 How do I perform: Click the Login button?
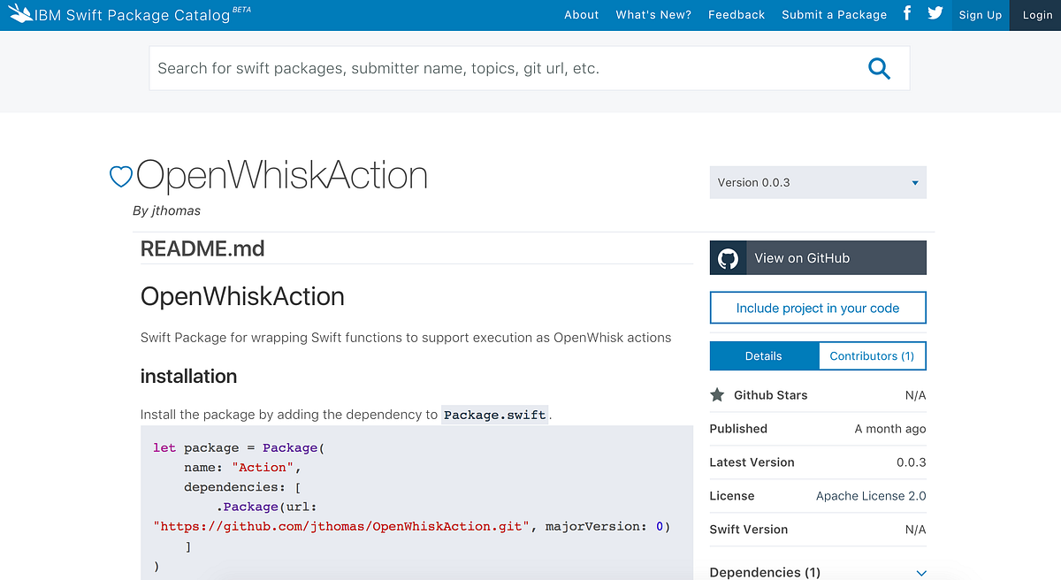pos(1036,15)
